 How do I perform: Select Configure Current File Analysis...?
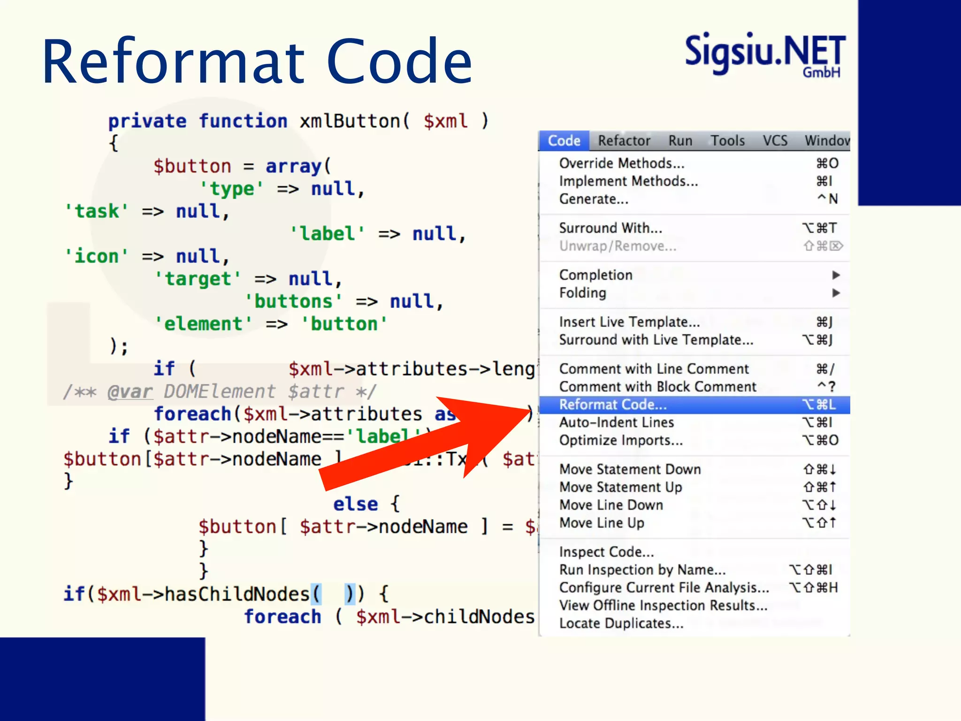(694, 588)
